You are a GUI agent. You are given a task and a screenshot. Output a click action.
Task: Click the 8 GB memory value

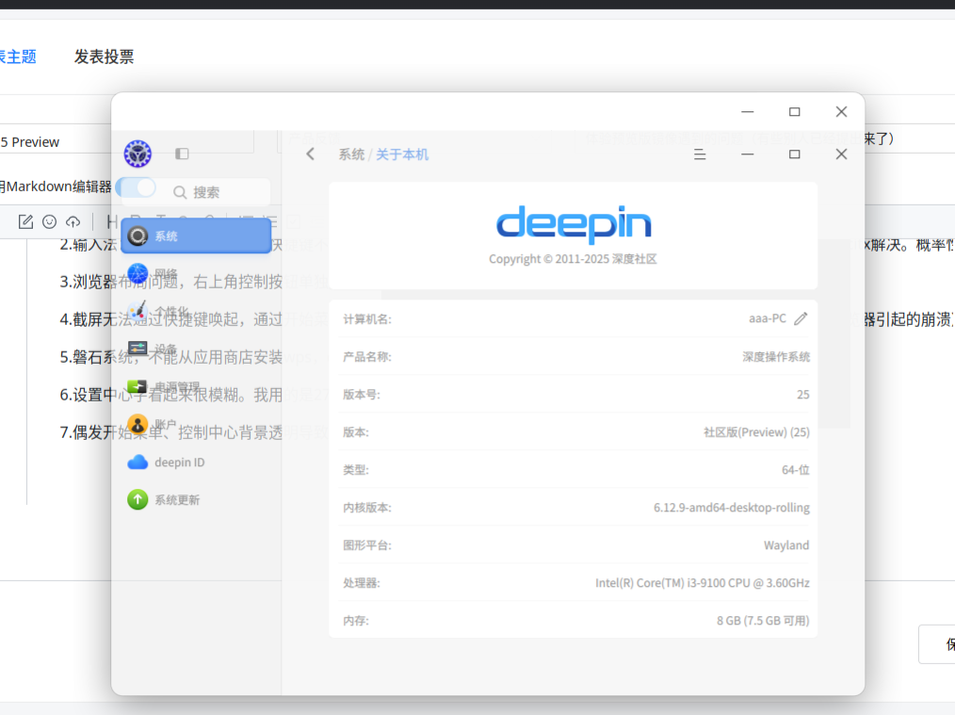[763, 621]
